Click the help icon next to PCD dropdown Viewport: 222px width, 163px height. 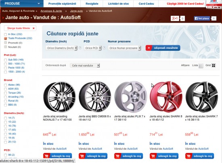click(104, 48)
